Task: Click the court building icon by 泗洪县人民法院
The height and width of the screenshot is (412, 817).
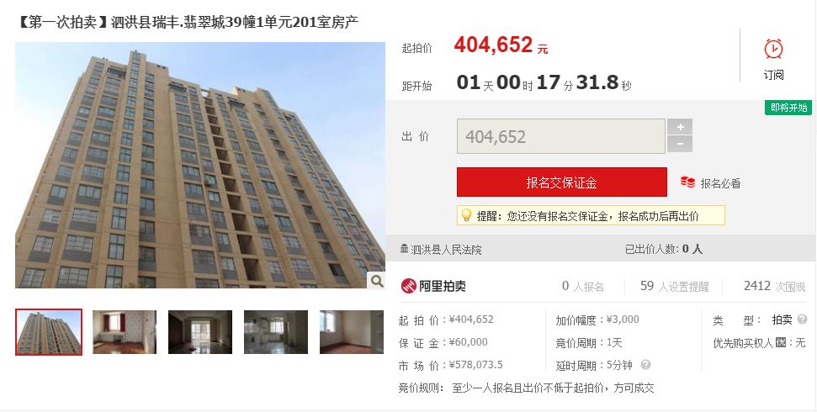Action: click(x=405, y=249)
